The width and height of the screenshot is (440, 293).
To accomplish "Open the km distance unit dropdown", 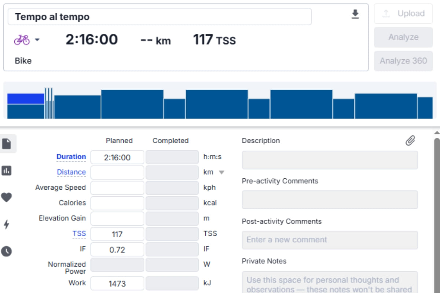I will pyautogui.click(x=221, y=173).
